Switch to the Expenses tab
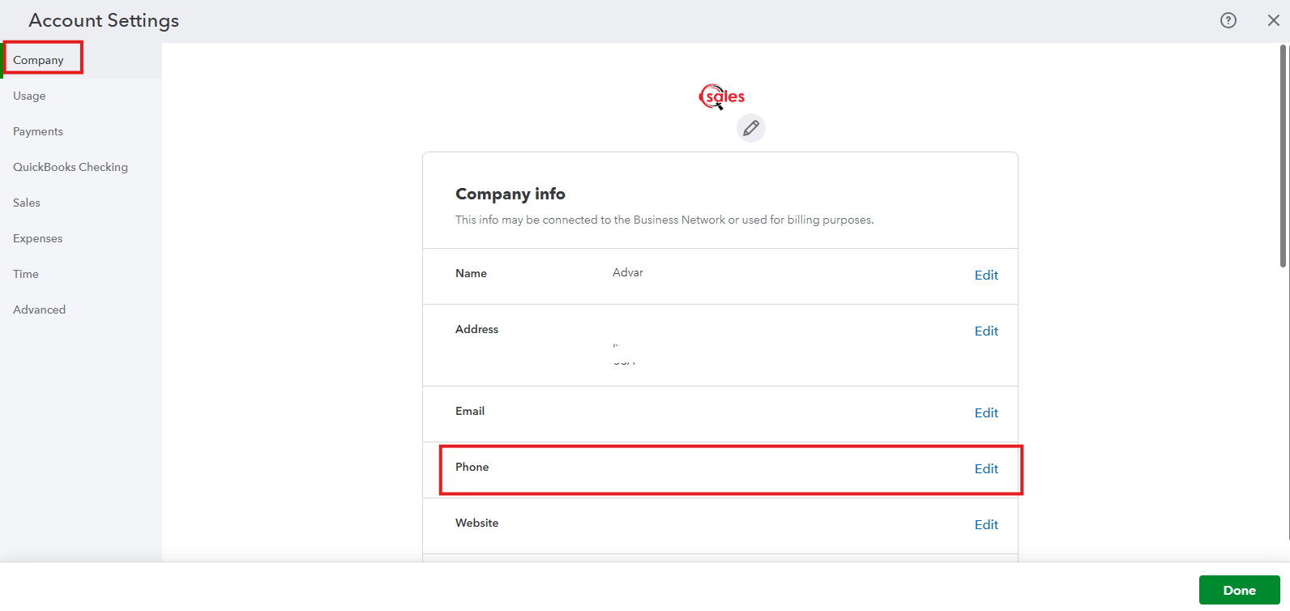The width and height of the screenshot is (1290, 611). (38, 238)
